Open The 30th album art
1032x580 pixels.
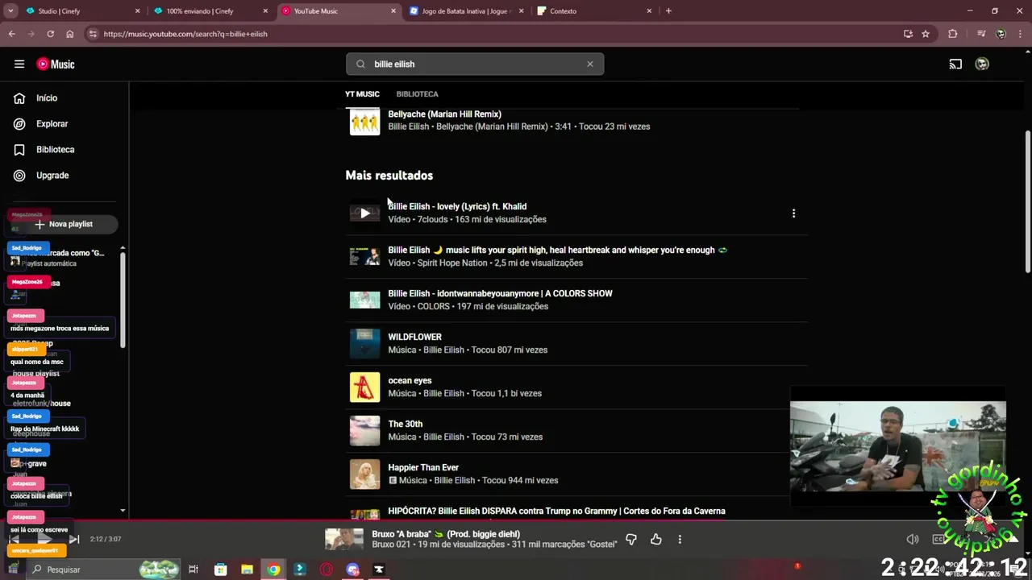364,430
